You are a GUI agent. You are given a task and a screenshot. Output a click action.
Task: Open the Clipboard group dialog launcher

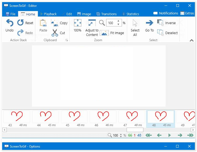coord(67,40)
